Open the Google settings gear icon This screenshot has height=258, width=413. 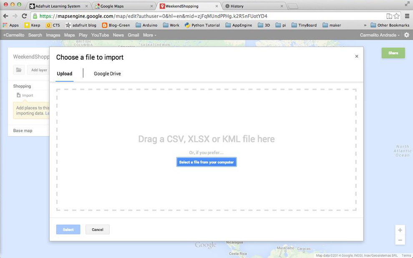point(407,35)
